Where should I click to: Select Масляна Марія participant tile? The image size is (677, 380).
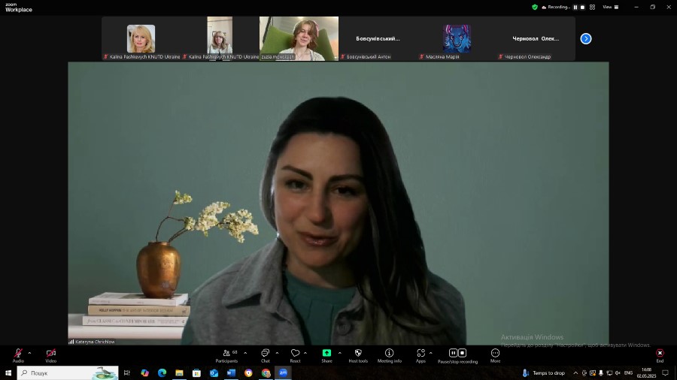[x=457, y=39]
